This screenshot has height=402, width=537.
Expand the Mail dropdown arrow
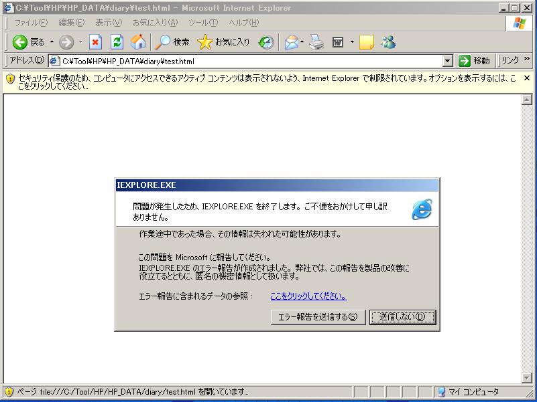point(302,42)
